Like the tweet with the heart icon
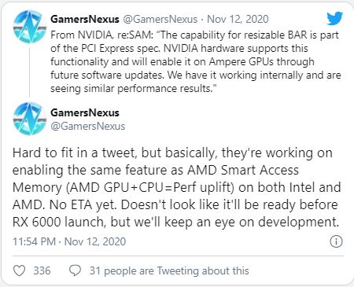The width and height of the screenshot is (354, 287). [x=19, y=270]
